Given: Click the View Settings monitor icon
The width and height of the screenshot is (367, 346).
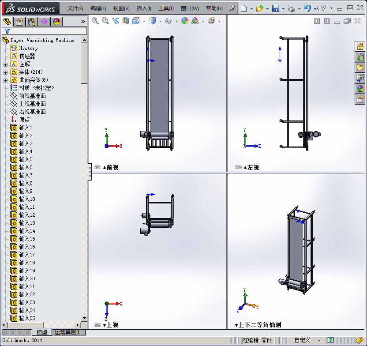Looking at the screenshot, I should tap(211, 21).
